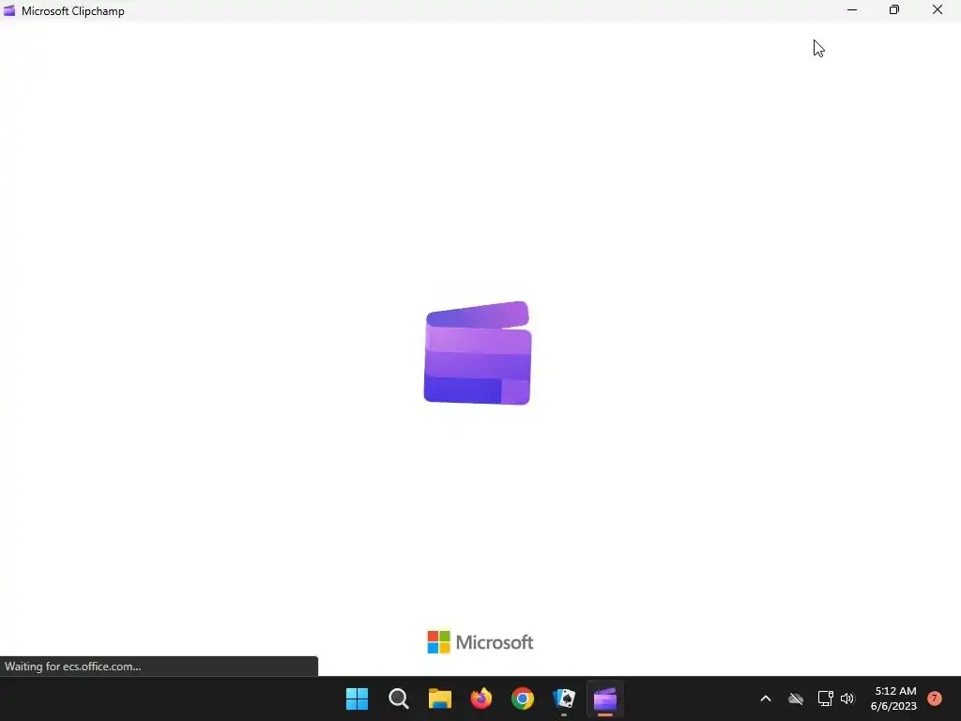Close the Microsoft Clipchamp window

[938, 9]
